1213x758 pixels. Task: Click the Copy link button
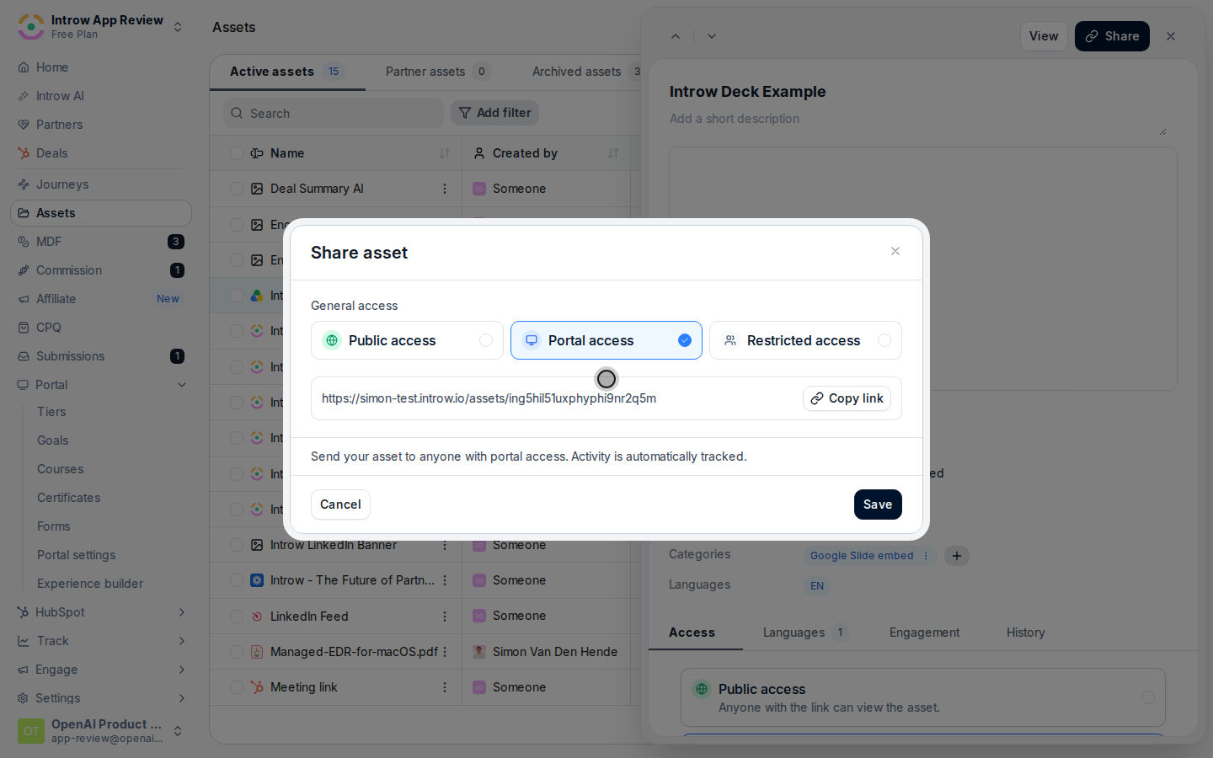click(847, 398)
